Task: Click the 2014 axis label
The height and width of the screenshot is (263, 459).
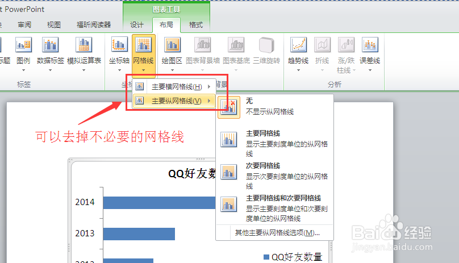Action: pyautogui.click(x=85, y=202)
